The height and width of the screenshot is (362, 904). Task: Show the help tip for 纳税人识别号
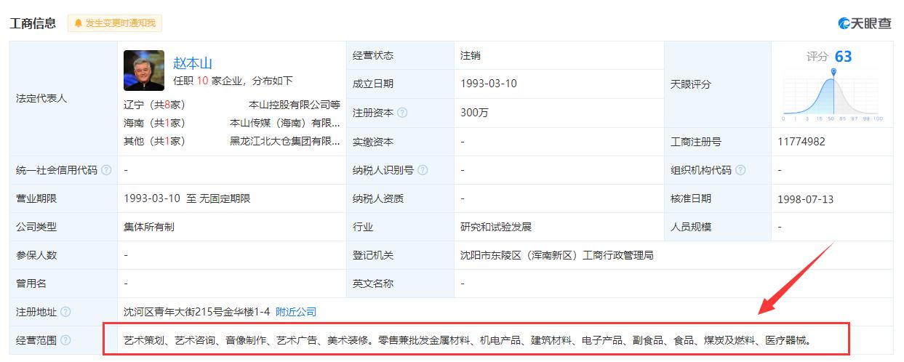(423, 170)
